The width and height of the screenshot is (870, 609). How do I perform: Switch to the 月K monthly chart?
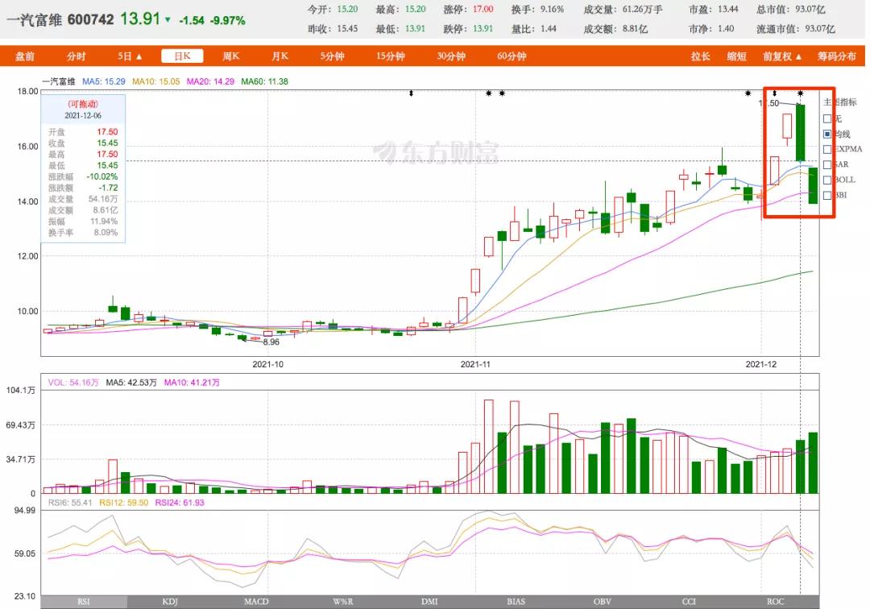pos(279,56)
